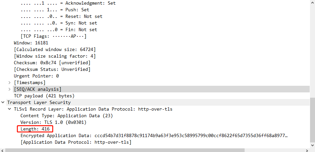Collapse the TLSv1 Record Layer arrow
315x152 pixels.
pyautogui.click(x=9, y=109)
